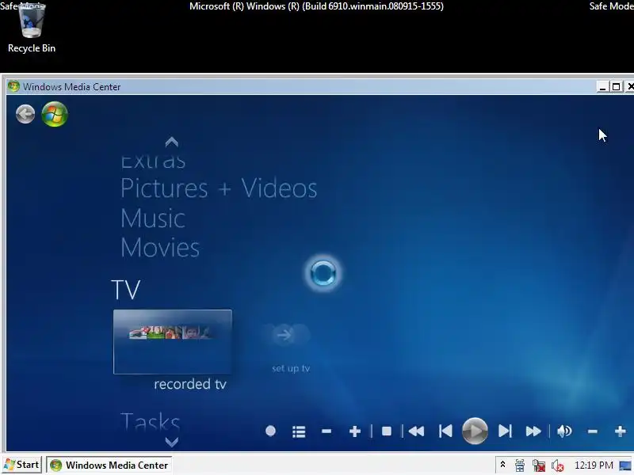Click the network tray icon with red X
The height and width of the screenshot is (475, 634).
tap(539, 465)
